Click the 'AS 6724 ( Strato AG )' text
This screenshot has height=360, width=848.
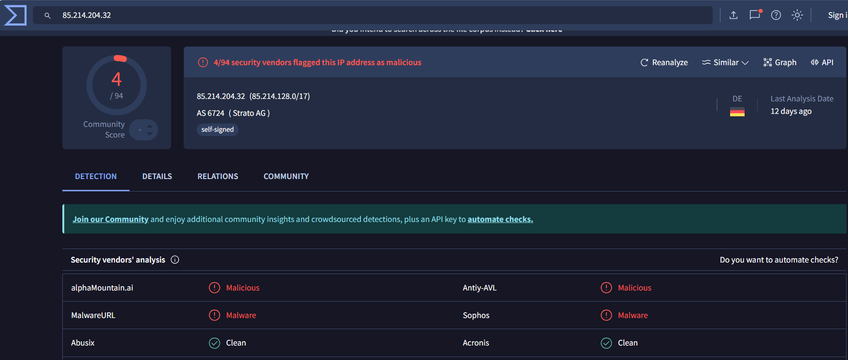[x=233, y=113]
